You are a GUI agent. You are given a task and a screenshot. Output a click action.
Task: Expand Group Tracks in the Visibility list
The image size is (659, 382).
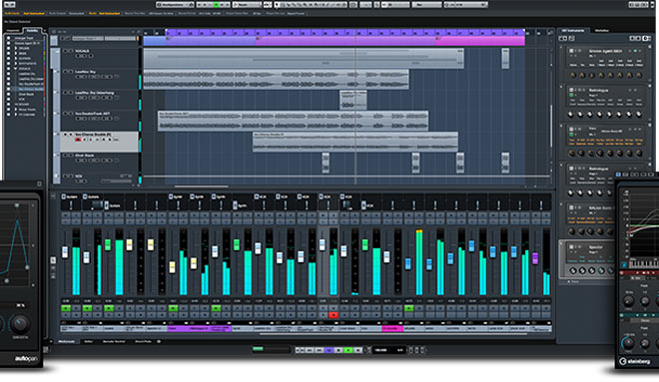click(x=16, y=110)
